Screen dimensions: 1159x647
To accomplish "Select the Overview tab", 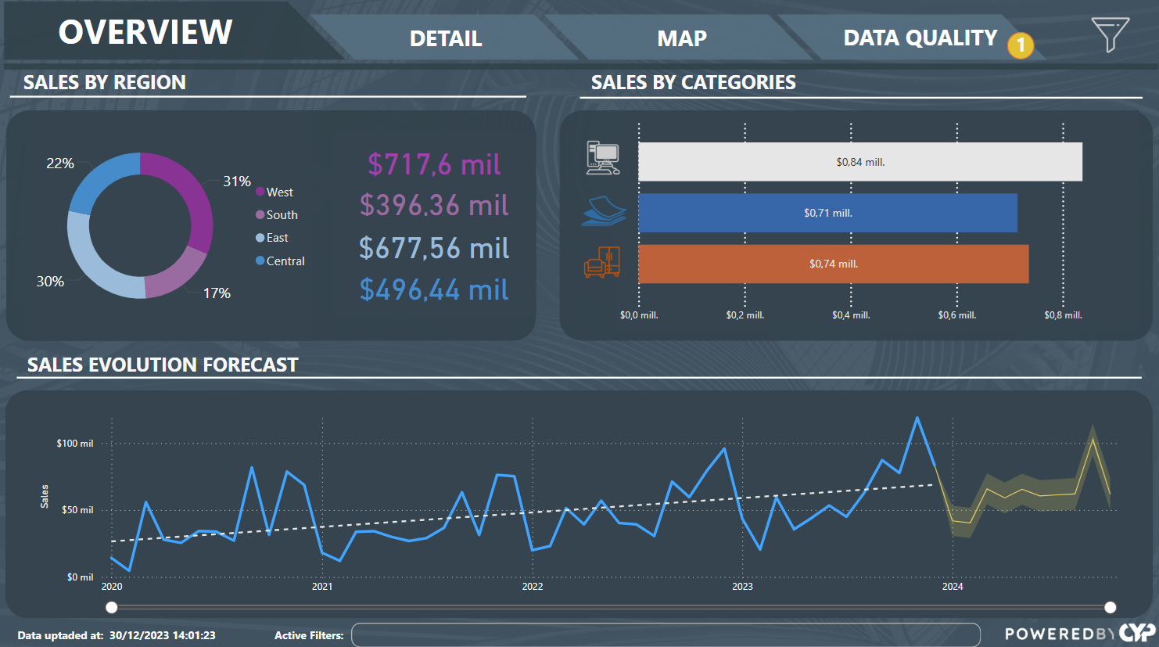I will point(145,32).
